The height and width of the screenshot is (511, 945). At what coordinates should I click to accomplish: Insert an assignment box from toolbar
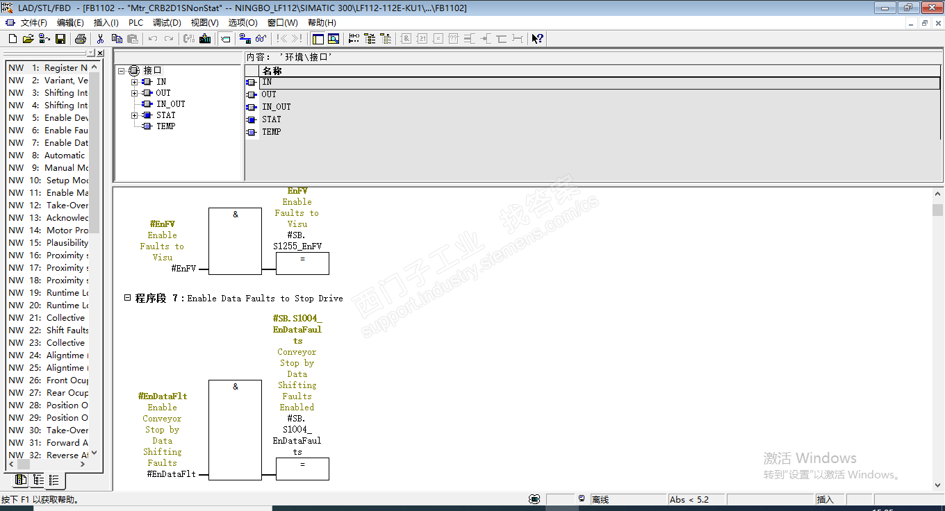click(x=438, y=39)
